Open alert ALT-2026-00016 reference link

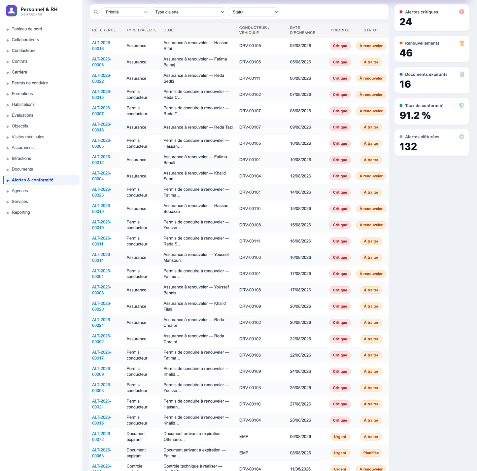click(102, 46)
